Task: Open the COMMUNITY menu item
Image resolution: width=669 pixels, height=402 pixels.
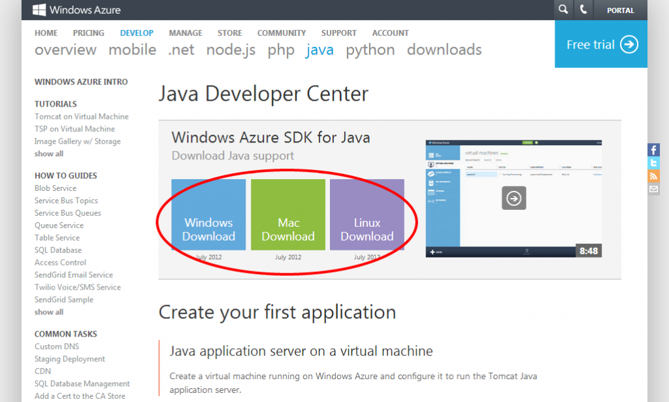Action: (x=282, y=33)
